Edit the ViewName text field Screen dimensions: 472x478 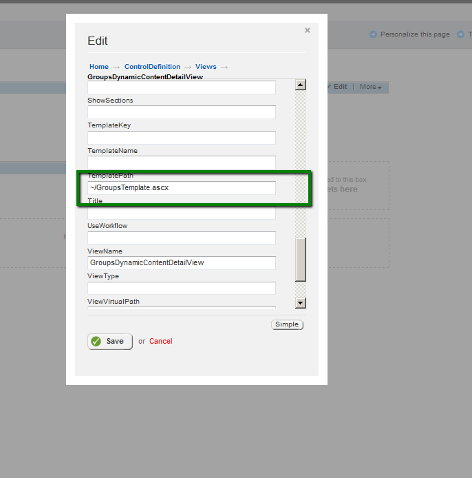click(182, 262)
